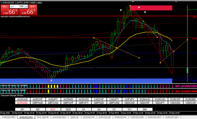Image resolution: width=197 pixels, height=119 pixels.
Task: Set timeframe to M1
Action: coord(22,109)
